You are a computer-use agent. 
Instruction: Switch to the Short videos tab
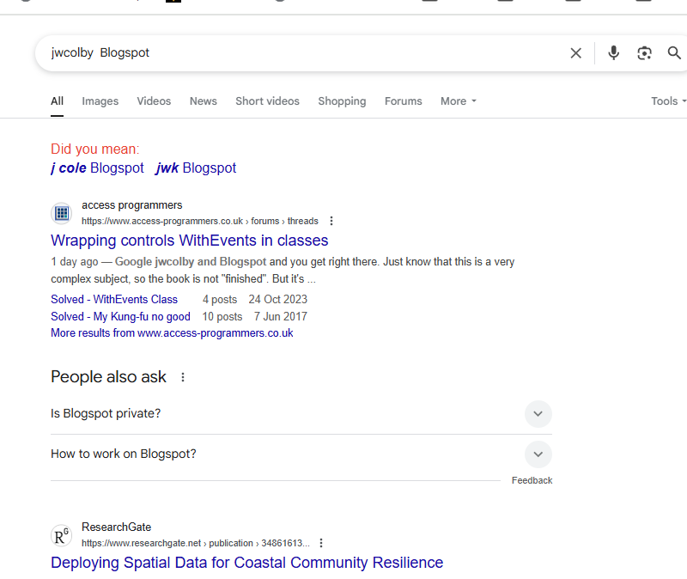[267, 101]
